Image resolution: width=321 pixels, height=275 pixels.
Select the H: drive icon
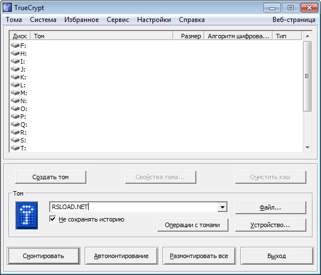15,53
